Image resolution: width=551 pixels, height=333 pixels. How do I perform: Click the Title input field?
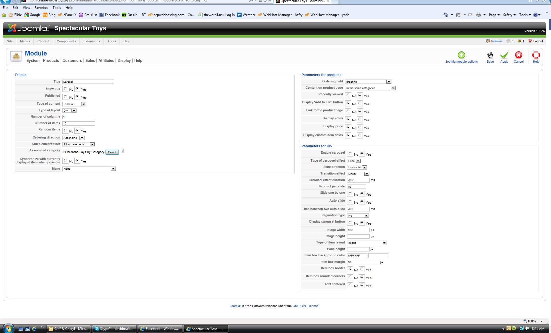tap(88, 82)
